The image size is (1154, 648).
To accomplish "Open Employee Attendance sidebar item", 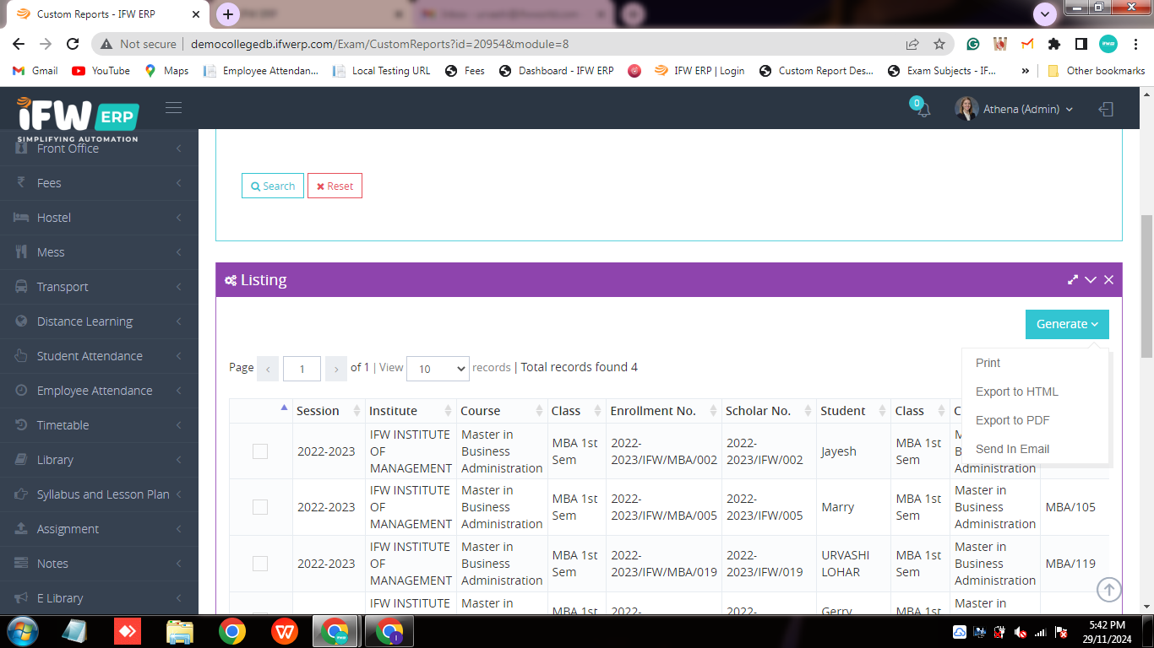I will coord(99,391).
